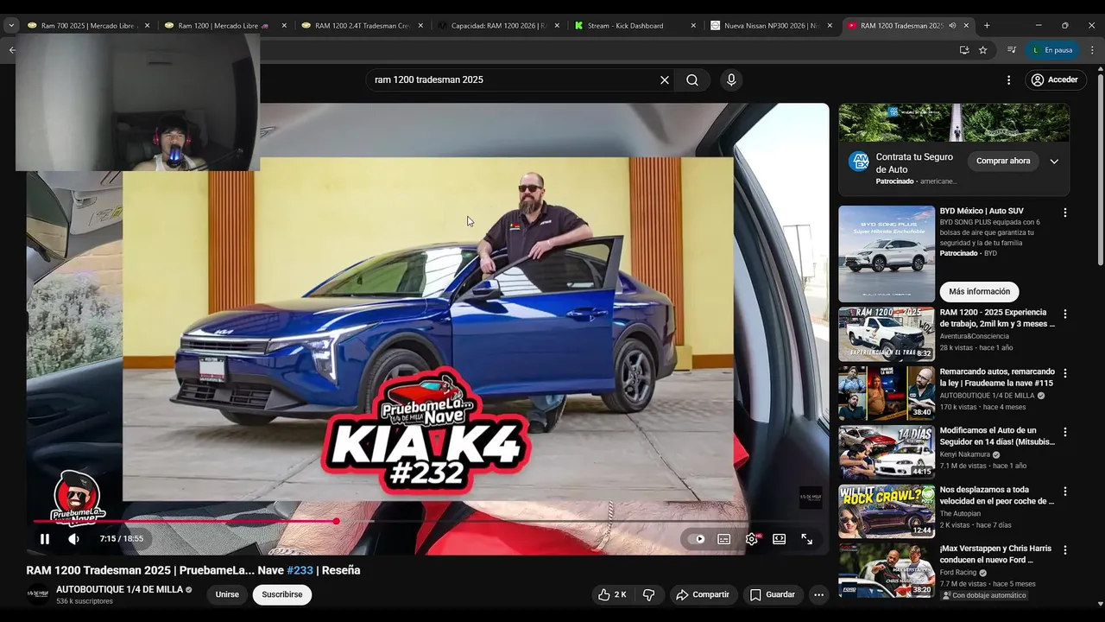This screenshot has height=622, width=1105.
Task: Switch to Stream - Kick Dashboard tab
Action: (635, 26)
